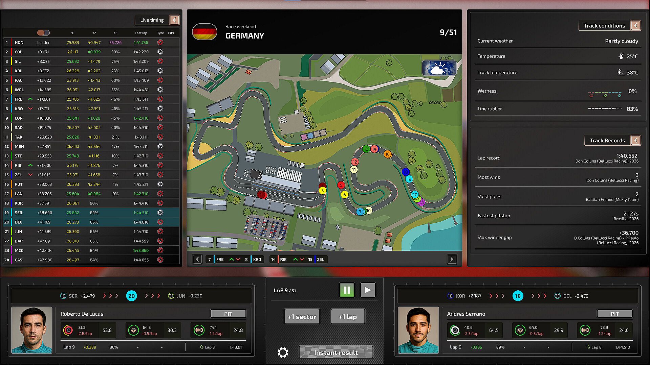Click the HON tyre compound icon in live timing
This screenshot has height=365, width=650.
click(x=160, y=43)
